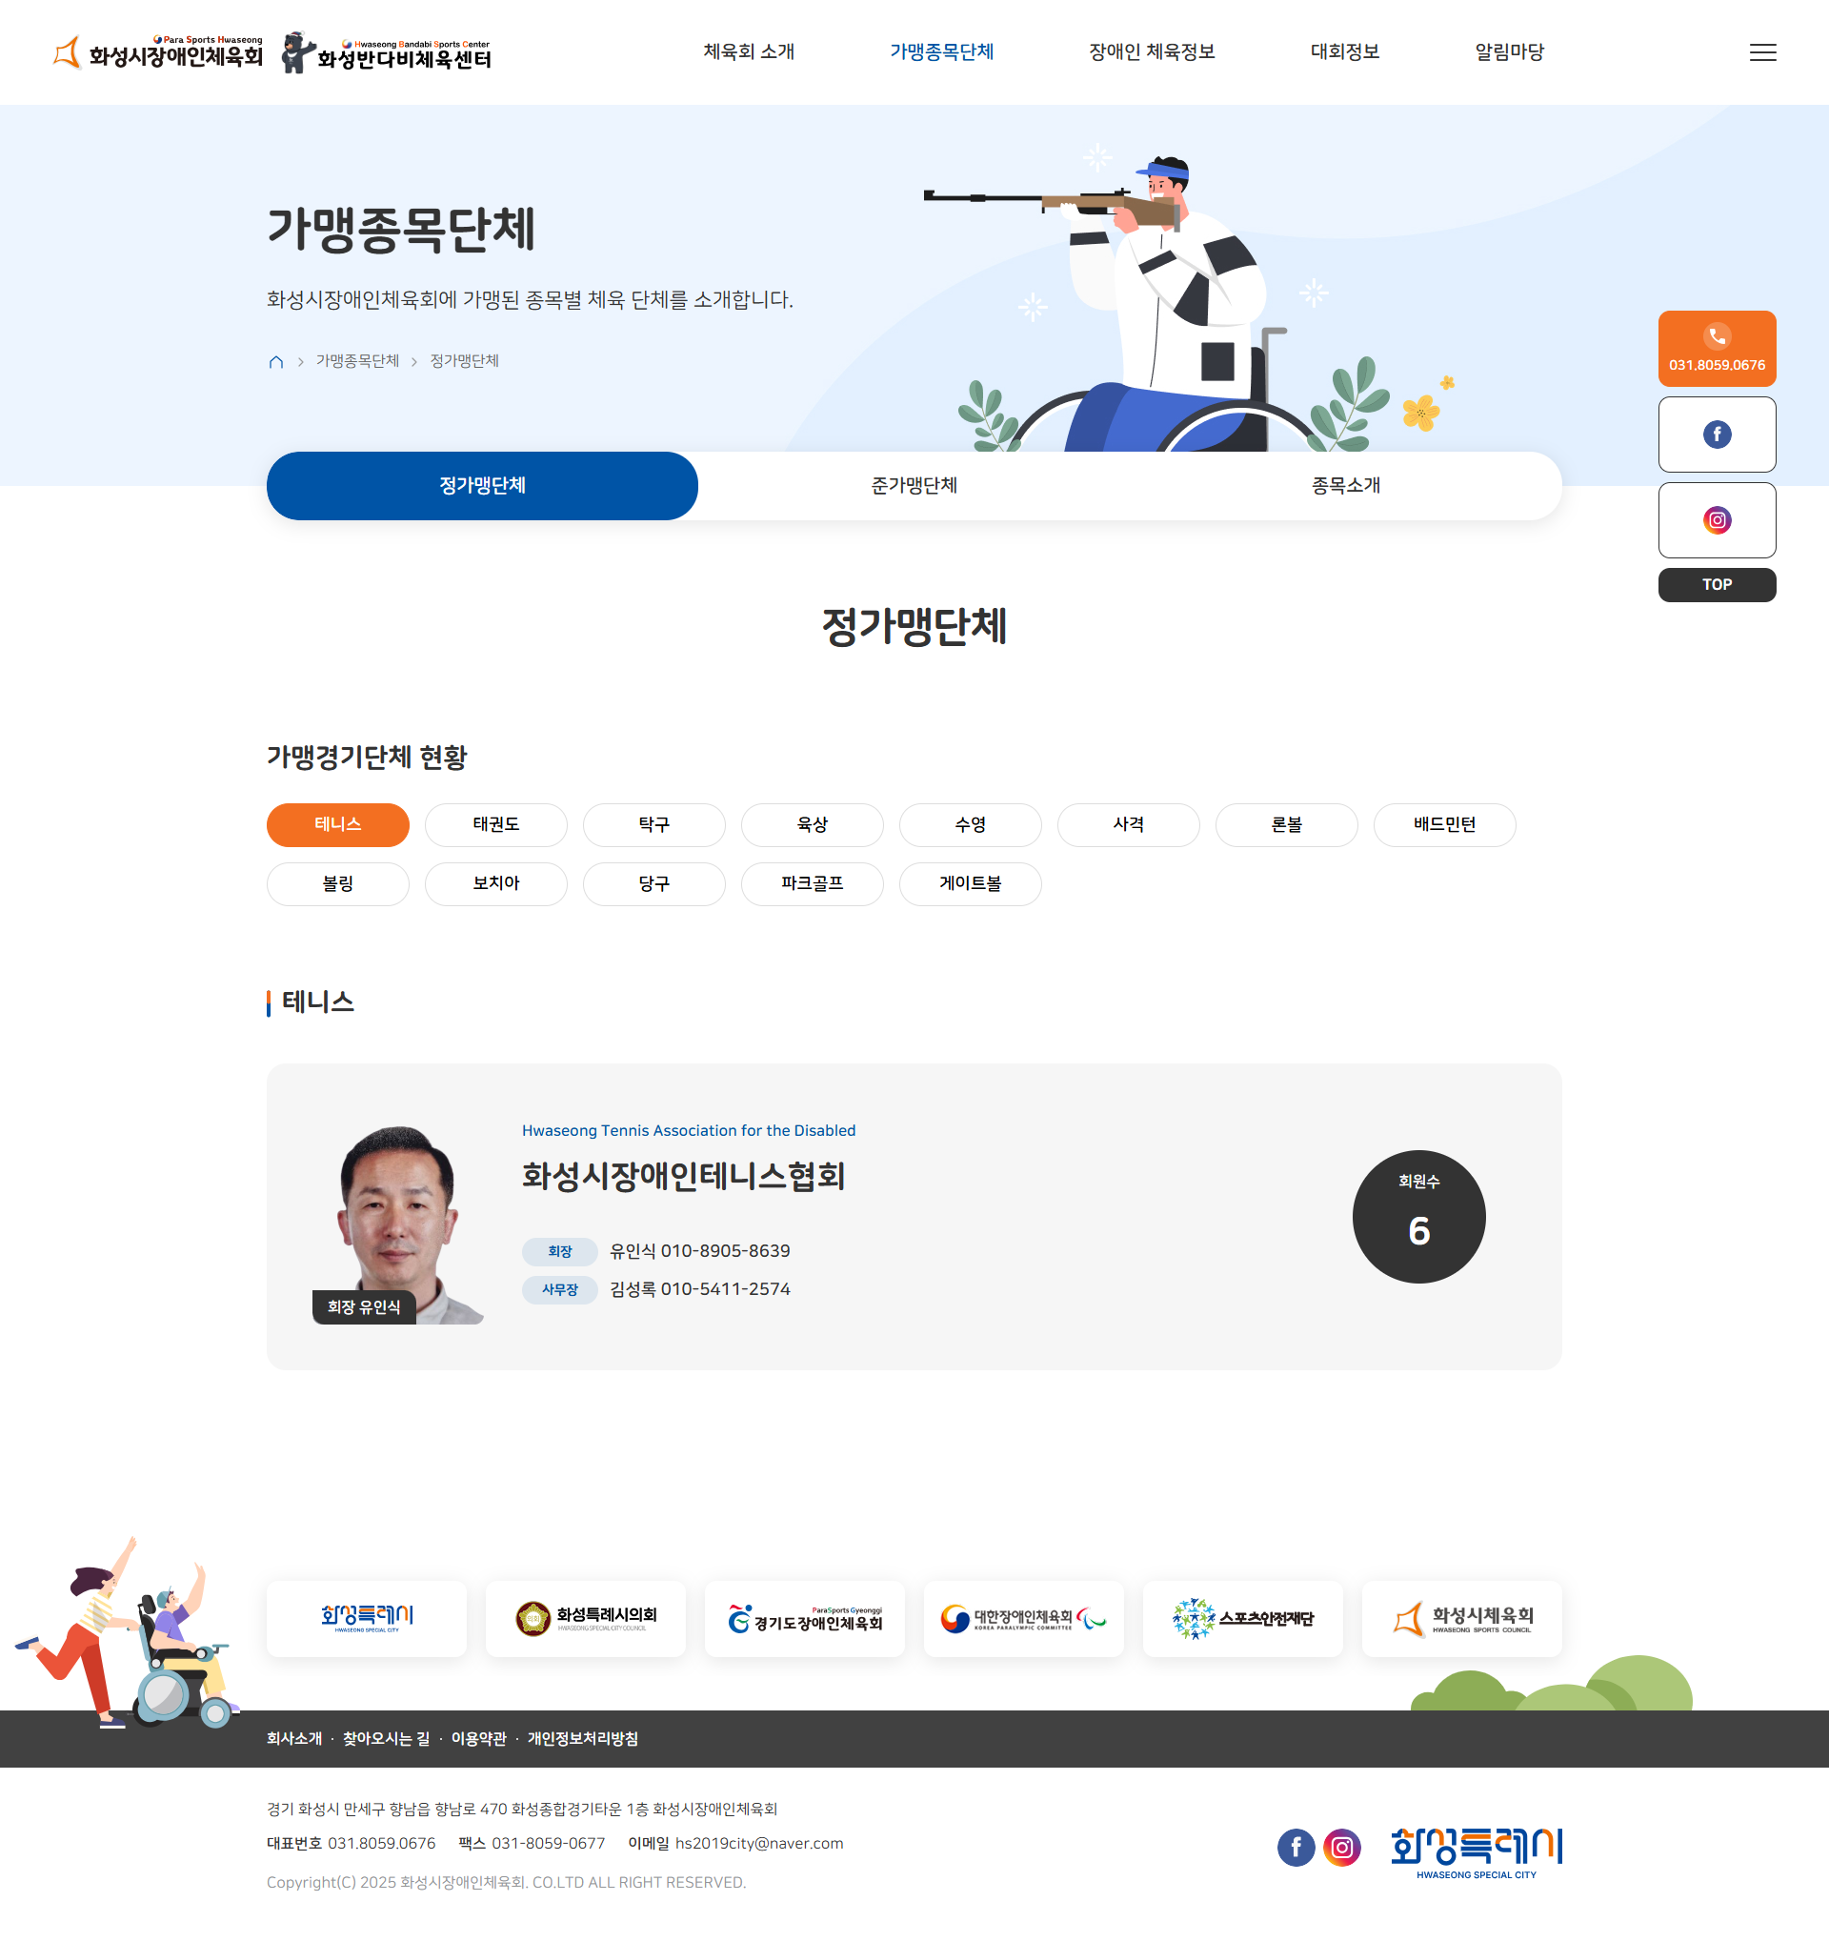Open the Instagram icon in side panel
The image size is (1829, 1942).
tap(1716, 520)
